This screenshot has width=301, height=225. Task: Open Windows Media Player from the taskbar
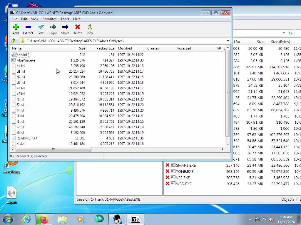pyautogui.click(x=80, y=219)
